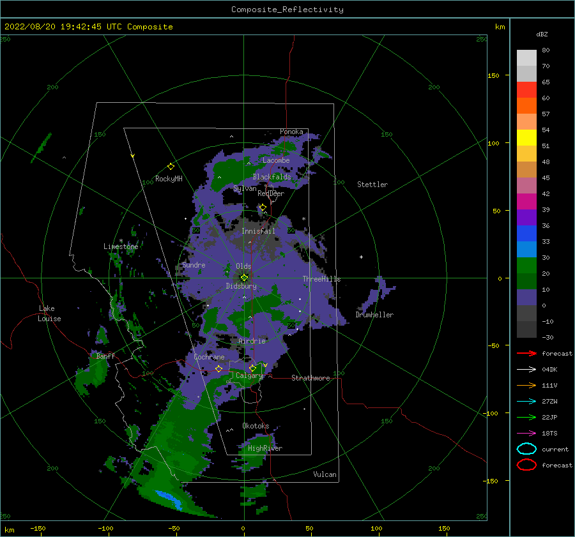Click the yellow Y marker northwest of RockyMH
The width and height of the screenshot is (575, 537).
(x=133, y=156)
